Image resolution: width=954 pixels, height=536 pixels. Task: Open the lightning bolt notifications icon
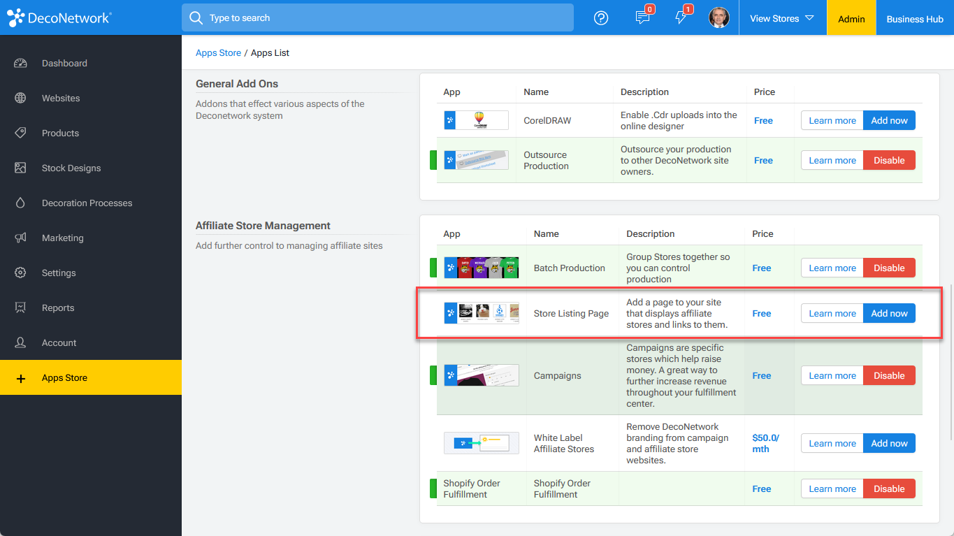click(x=681, y=18)
